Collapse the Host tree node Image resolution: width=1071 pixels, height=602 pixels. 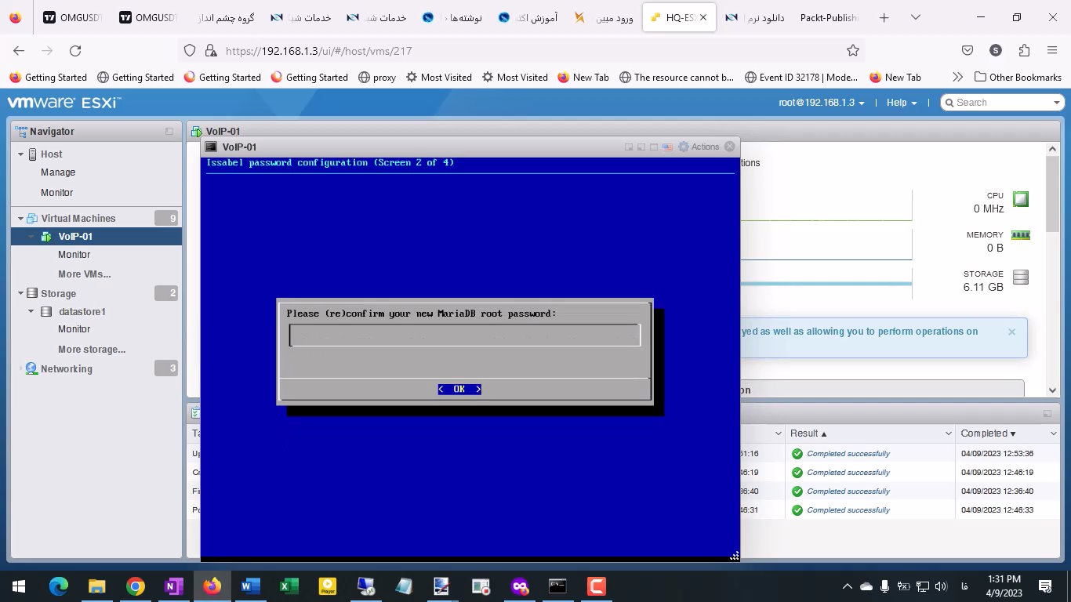(x=21, y=154)
